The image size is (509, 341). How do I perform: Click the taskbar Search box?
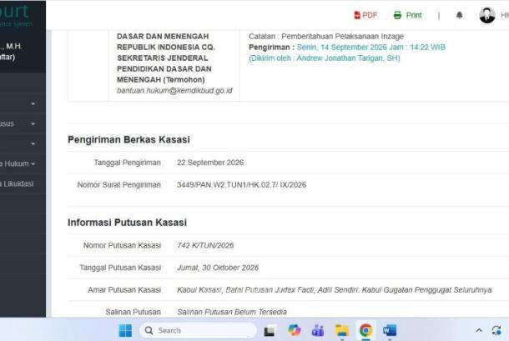[x=198, y=330]
